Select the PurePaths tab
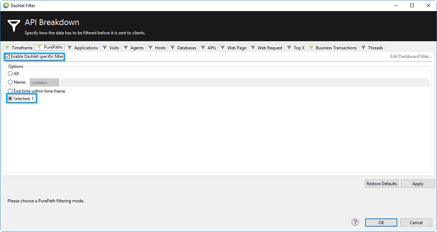The height and width of the screenshot is (232, 437). [x=50, y=47]
